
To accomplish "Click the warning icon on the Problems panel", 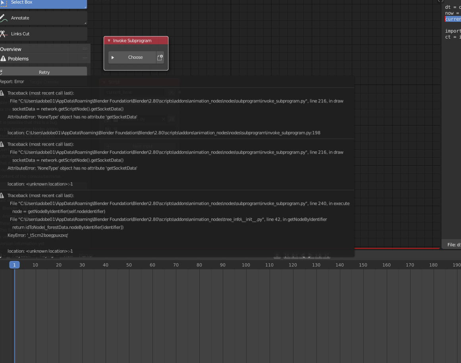I will pos(3,58).
